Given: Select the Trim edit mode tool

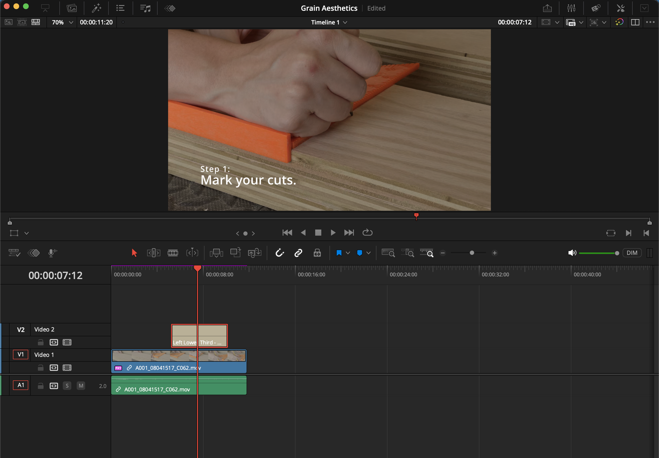Looking at the screenshot, I should coord(153,253).
